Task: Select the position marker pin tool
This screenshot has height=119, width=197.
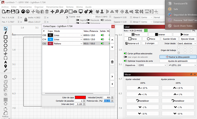Action: tap(5, 66)
